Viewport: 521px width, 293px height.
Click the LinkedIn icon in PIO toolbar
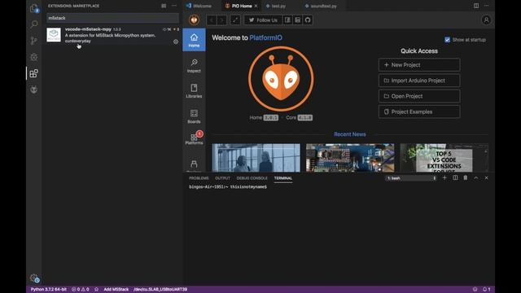298,20
